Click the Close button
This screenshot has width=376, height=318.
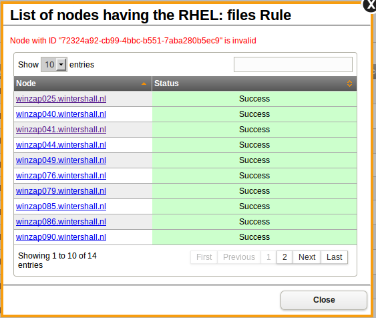[324, 300]
